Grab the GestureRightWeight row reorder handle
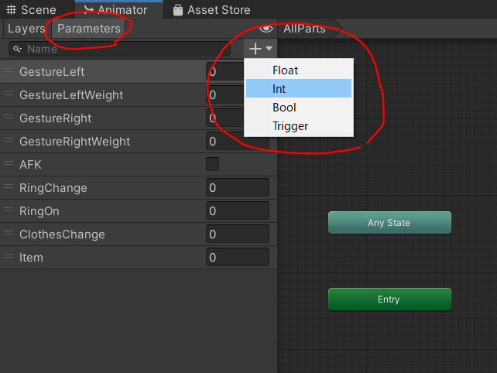 (9, 140)
